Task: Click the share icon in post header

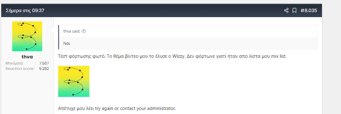Action: [286, 10]
